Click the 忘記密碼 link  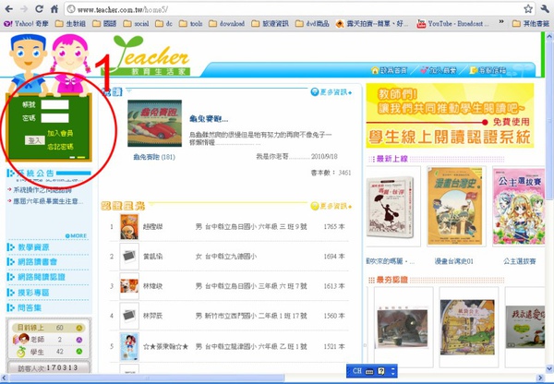click(x=60, y=147)
